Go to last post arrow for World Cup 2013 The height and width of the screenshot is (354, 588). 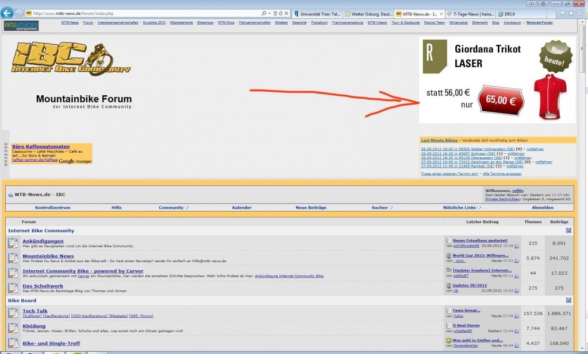[517, 261]
